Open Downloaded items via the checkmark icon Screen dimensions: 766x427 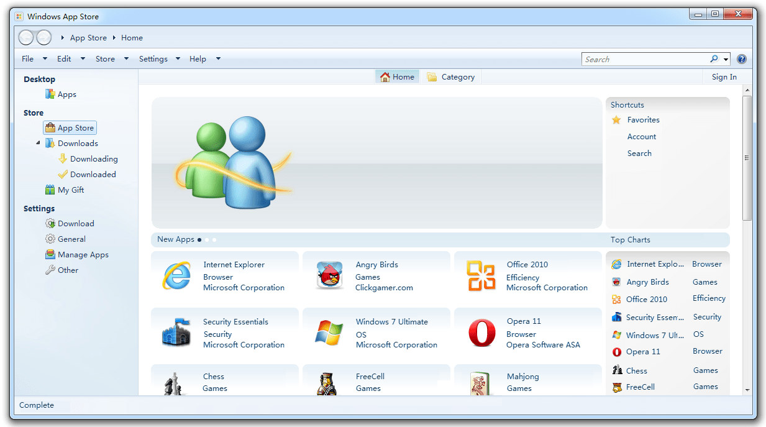(x=63, y=174)
